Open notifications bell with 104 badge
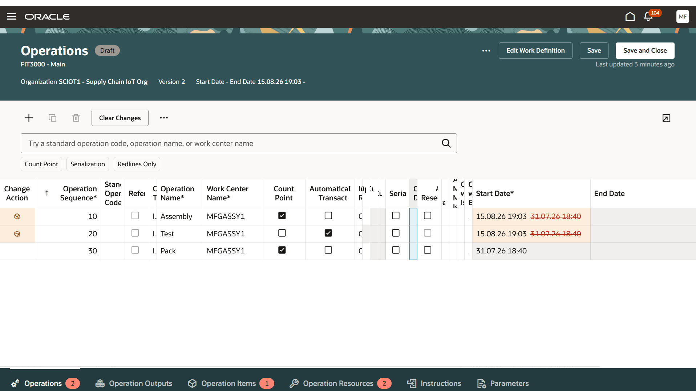 coord(648,17)
